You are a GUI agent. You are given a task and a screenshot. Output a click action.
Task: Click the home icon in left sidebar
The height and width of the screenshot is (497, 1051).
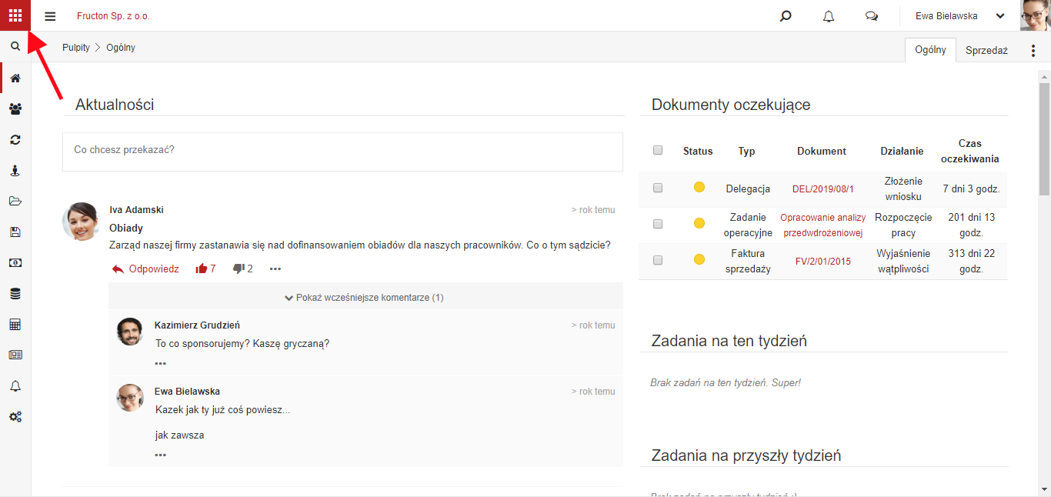pos(15,78)
